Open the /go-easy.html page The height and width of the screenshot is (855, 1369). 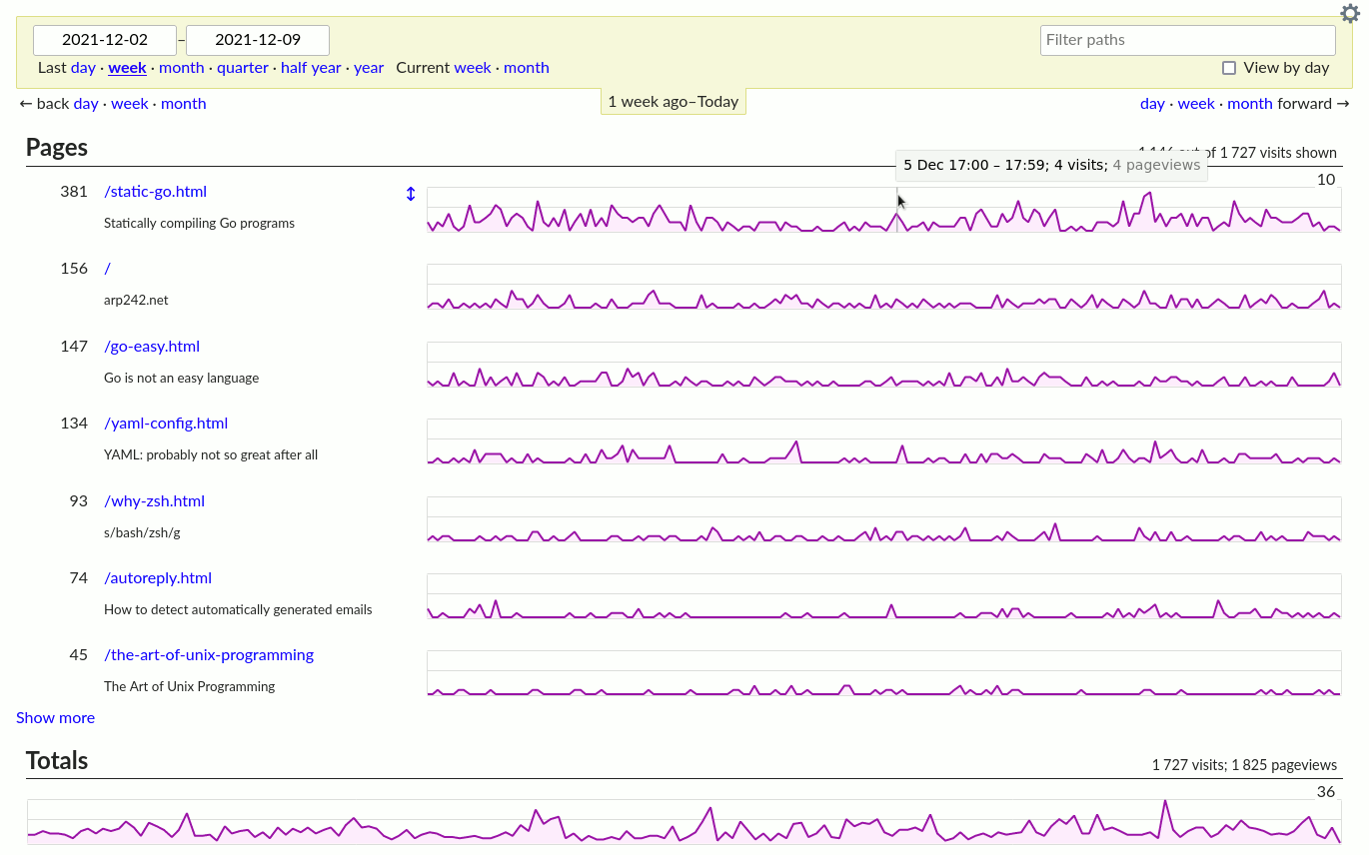click(x=152, y=346)
